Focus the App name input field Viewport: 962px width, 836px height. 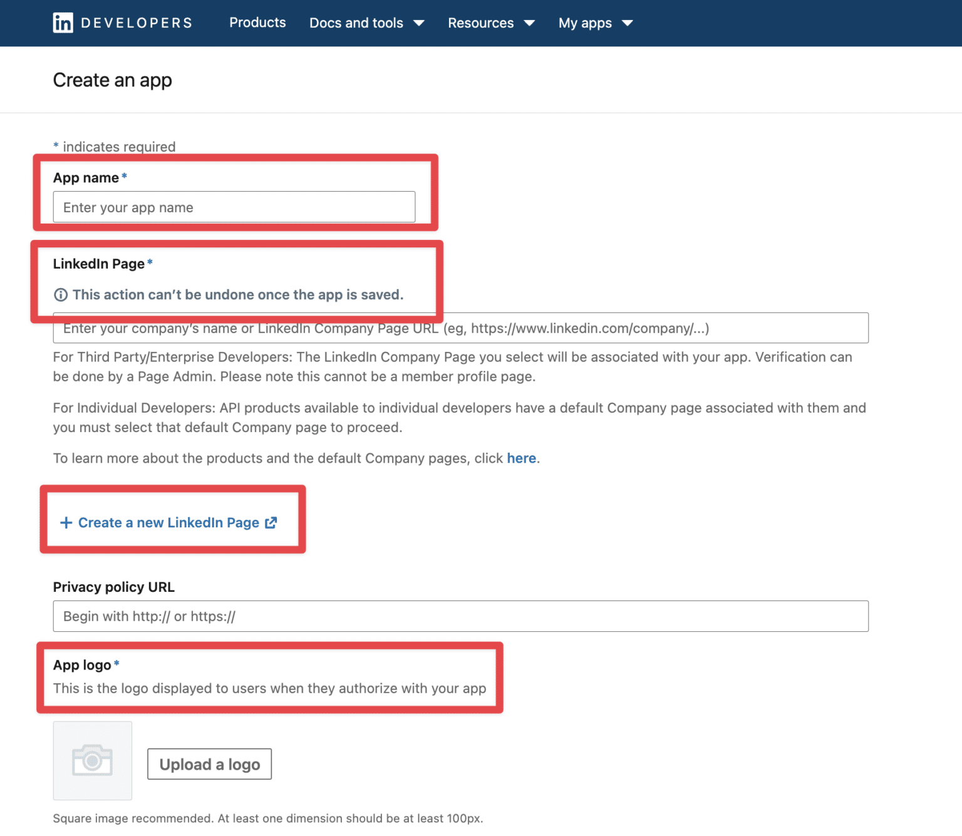234,207
